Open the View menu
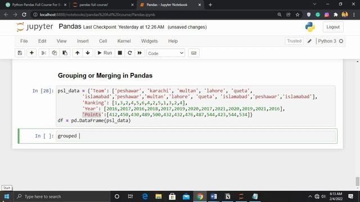The height and width of the screenshot is (202, 360). (61, 41)
